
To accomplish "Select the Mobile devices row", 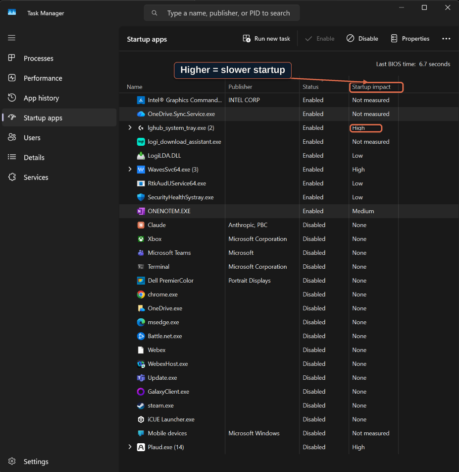I will click(x=289, y=433).
